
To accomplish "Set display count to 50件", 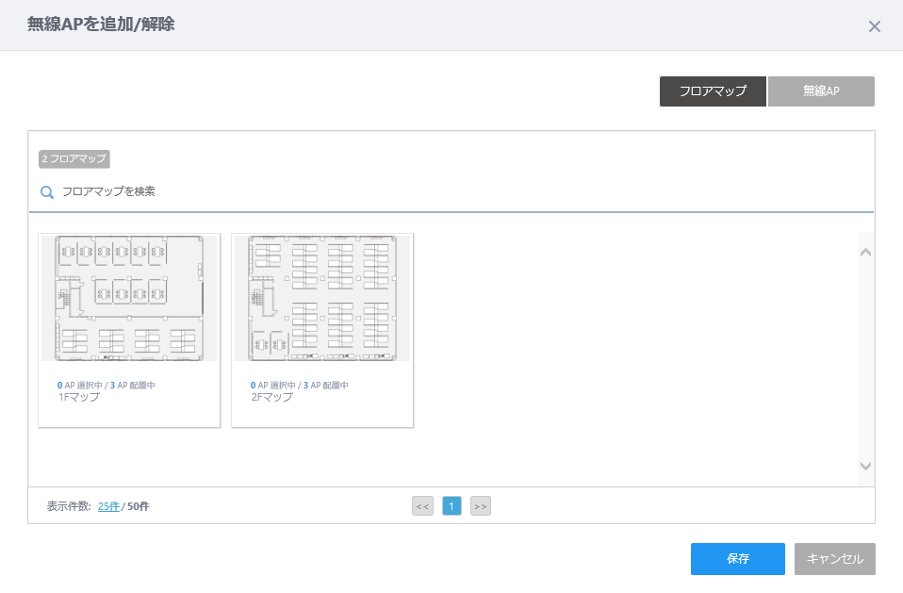I will pyautogui.click(x=139, y=506).
